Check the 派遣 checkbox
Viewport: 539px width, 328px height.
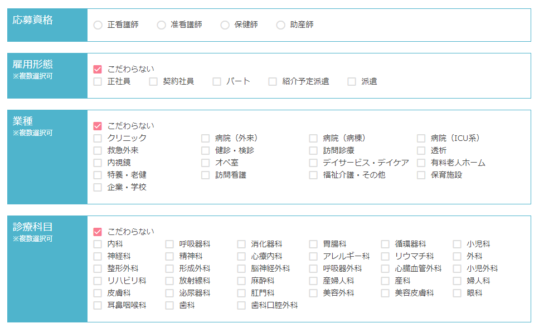coord(352,82)
